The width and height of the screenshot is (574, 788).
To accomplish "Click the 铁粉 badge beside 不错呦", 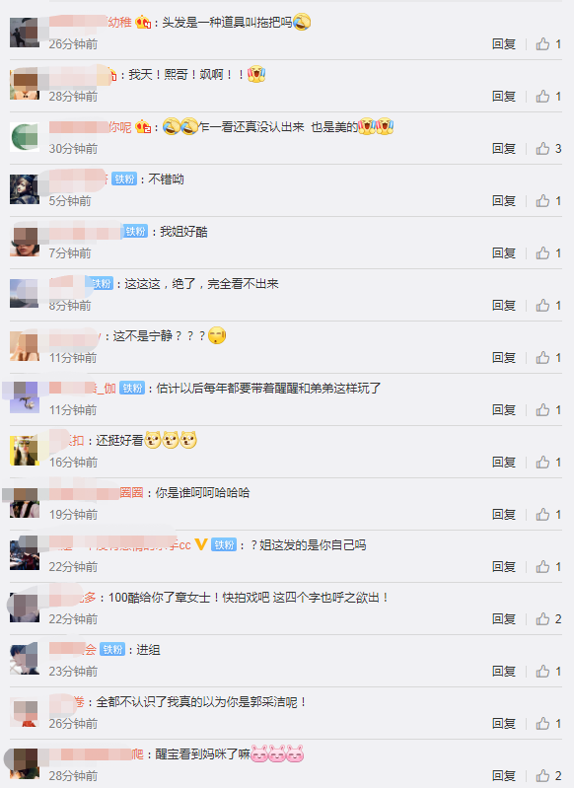I will click(x=124, y=179).
